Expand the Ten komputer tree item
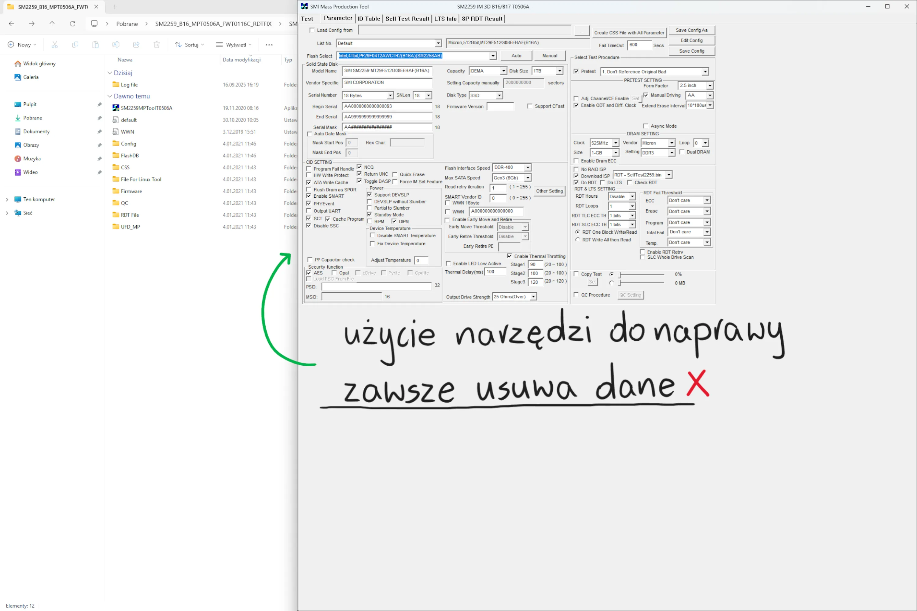 tap(7, 199)
